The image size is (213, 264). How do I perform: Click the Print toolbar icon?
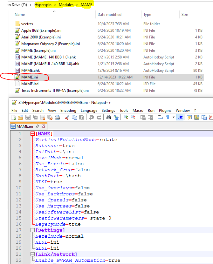[57, 118]
